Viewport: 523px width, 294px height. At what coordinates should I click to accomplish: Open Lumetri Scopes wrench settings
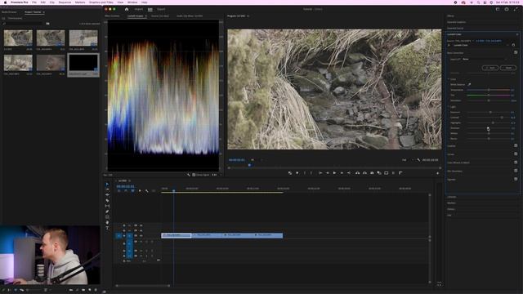pos(189,175)
